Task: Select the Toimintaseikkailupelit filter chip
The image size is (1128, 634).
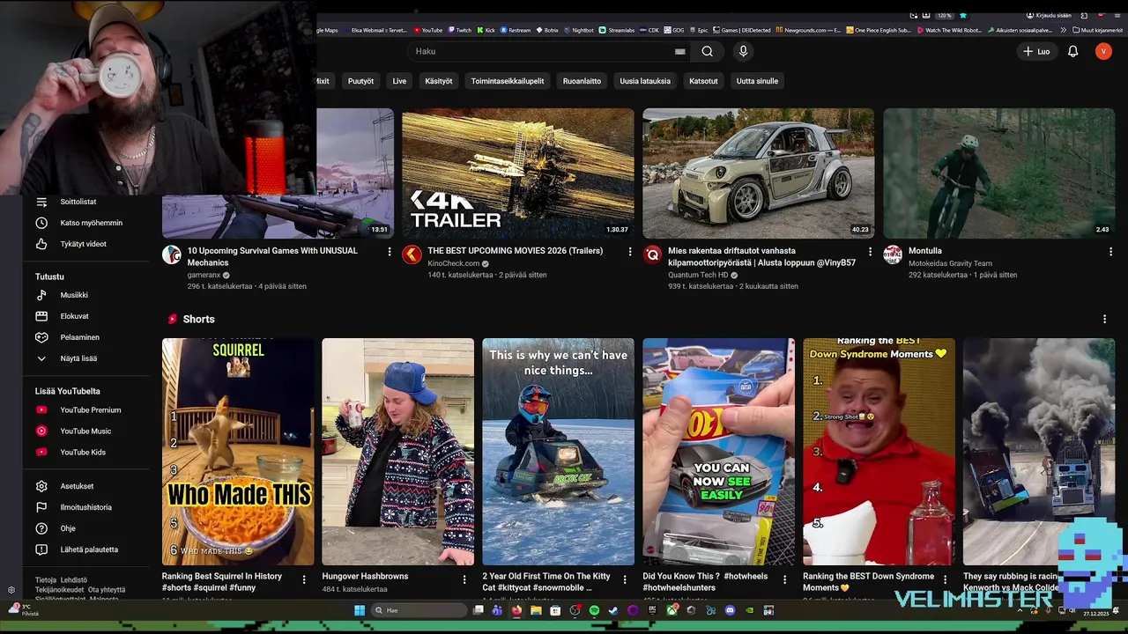Action: click(x=508, y=81)
